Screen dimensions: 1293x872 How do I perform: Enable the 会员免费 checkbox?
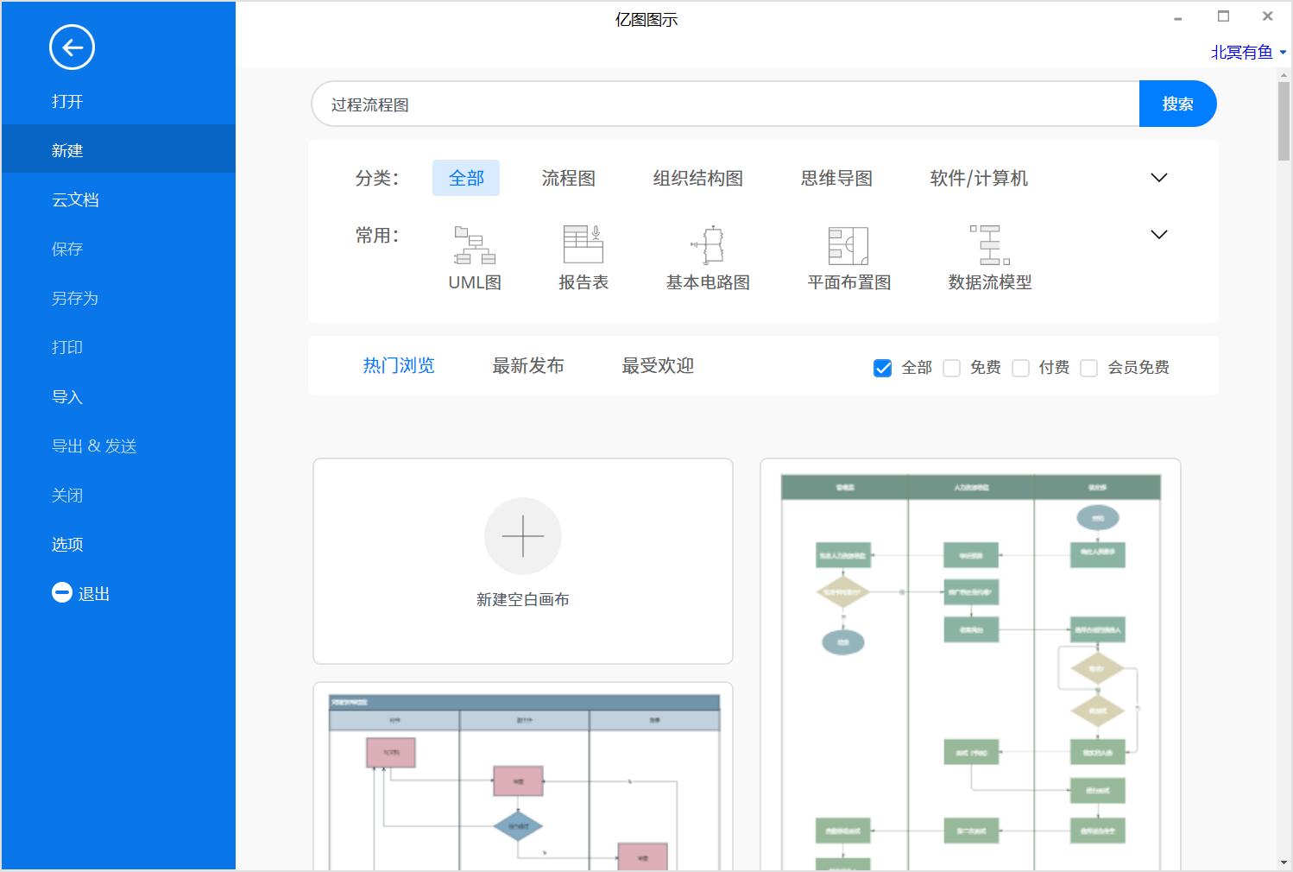click(1089, 368)
